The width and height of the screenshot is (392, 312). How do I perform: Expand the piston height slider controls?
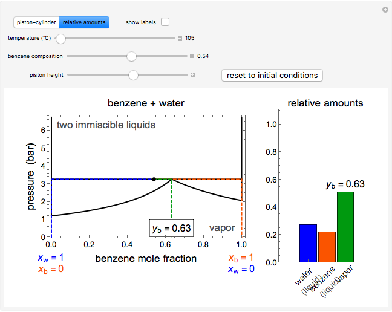[x=193, y=76]
